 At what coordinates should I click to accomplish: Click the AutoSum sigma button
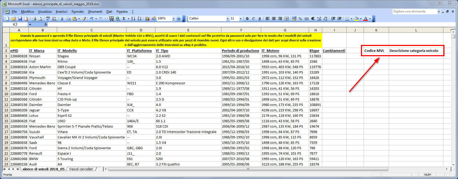tap(124, 19)
